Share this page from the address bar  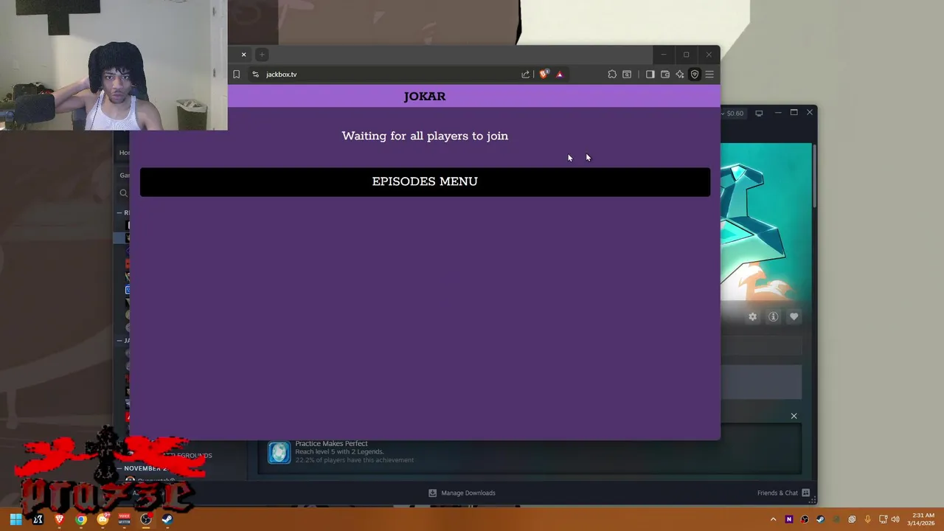525,74
